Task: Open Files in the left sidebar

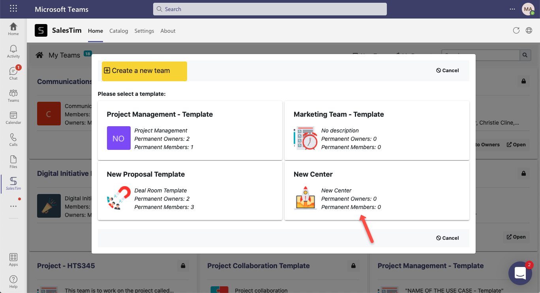Action: tap(13, 162)
